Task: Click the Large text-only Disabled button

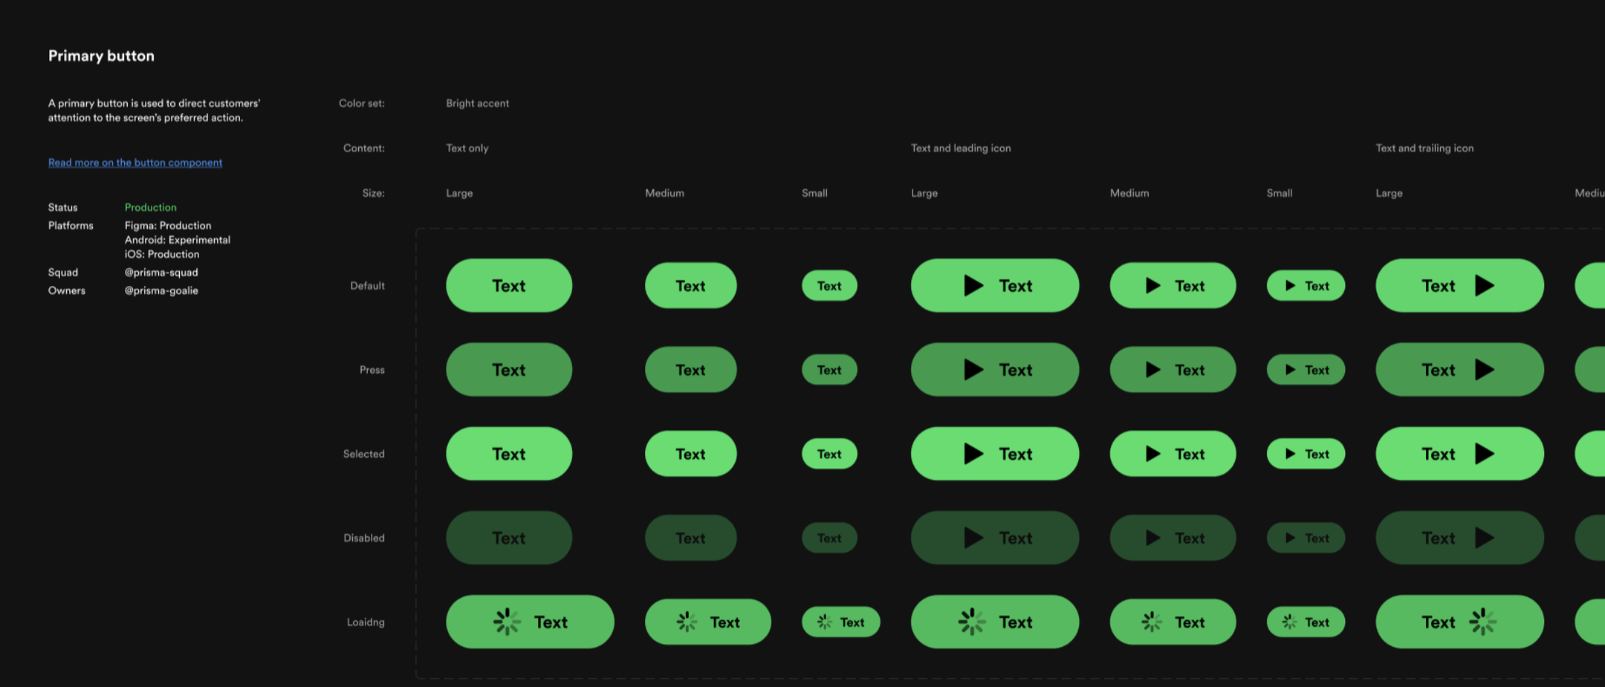Action: (x=508, y=538)
